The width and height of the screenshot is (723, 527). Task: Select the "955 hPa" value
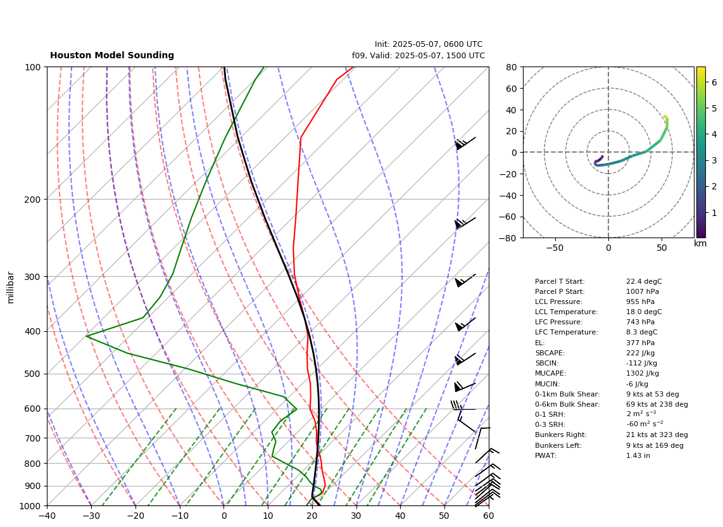point(640,302)
